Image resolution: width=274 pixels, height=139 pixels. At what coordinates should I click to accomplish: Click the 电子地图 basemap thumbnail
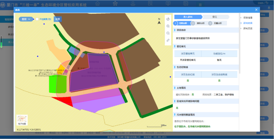pyautogui.click(x=22, y=120)
